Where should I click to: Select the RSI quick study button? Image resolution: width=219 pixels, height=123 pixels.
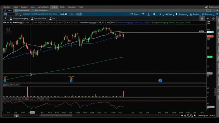coord(52,18)
